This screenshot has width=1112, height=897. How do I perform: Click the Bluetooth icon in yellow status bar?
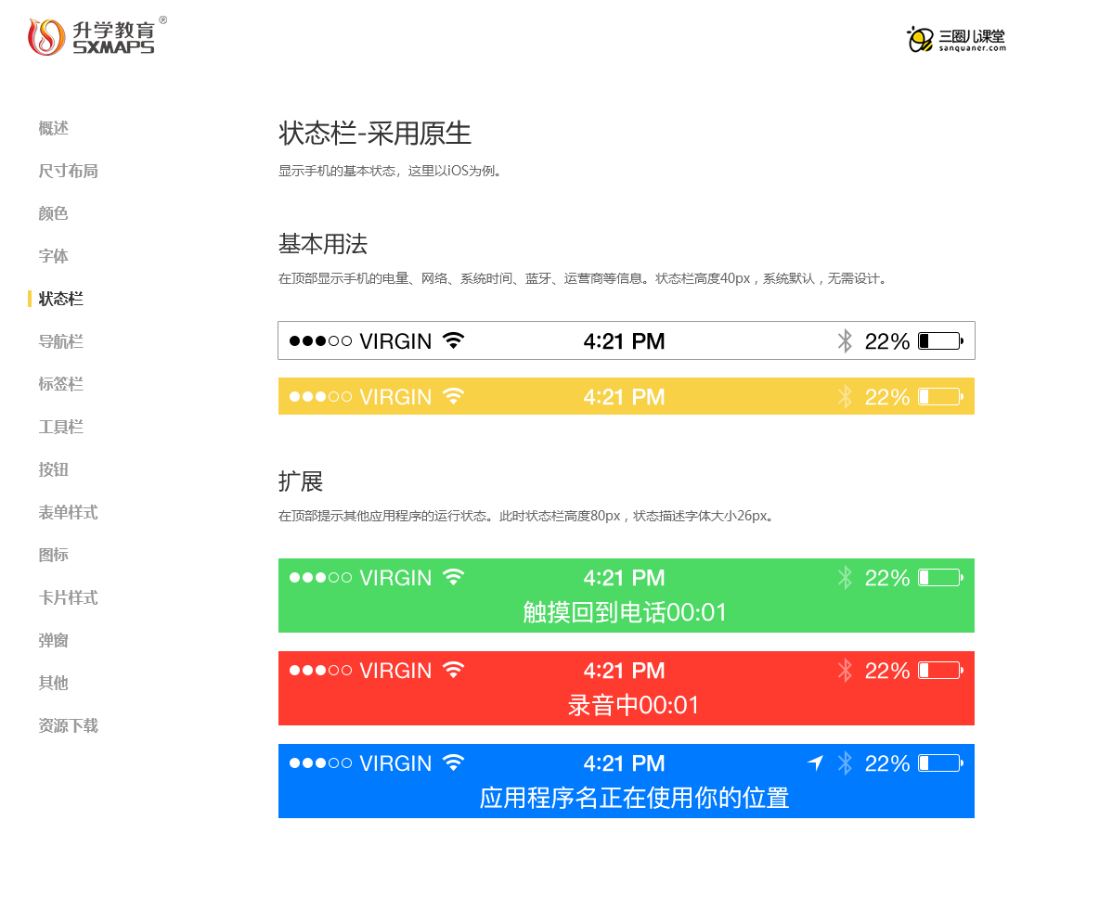click(845, 397)
